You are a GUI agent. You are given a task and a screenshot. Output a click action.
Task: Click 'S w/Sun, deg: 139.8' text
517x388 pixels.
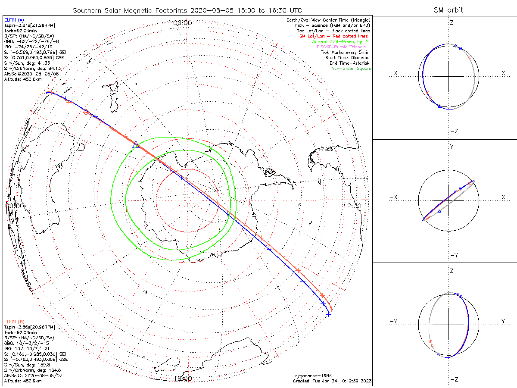[26, 365]
